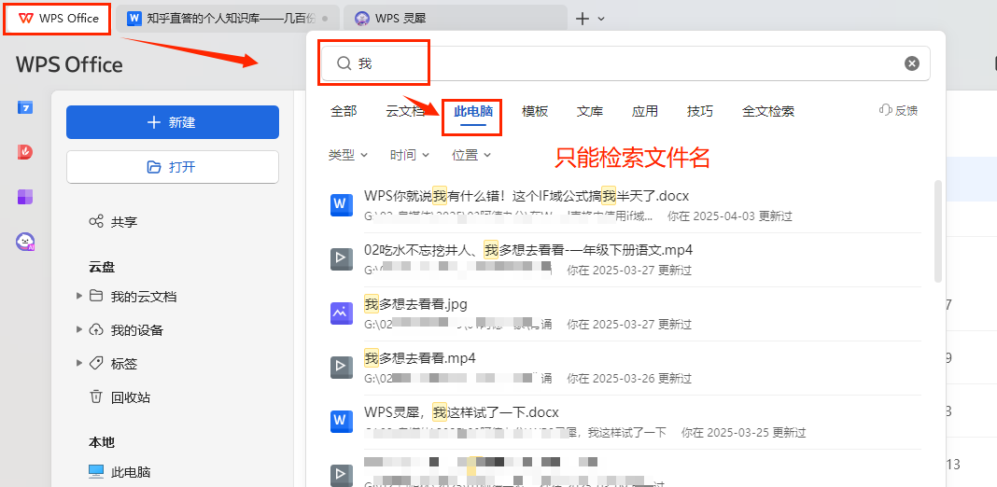Select the 模板 search tab
The width and height of the screenshot is (997, 487).
[535, 111]
